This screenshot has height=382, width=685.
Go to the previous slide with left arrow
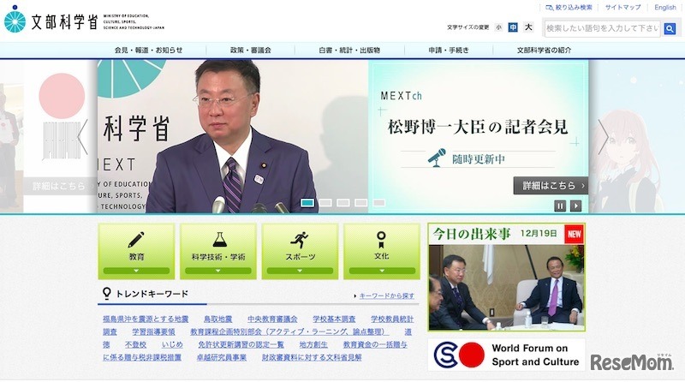pos(82,136)
